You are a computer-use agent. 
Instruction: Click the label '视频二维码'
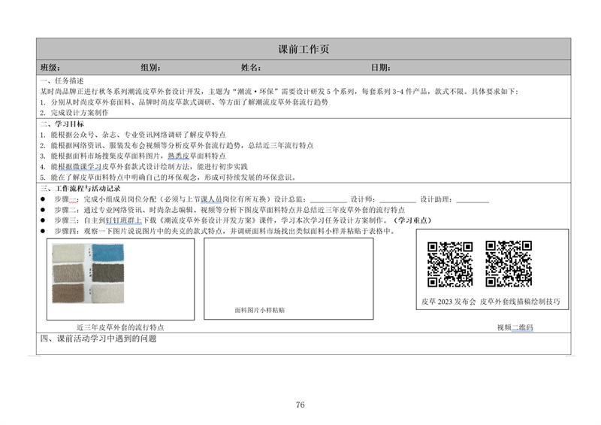(x=515, y=327)
